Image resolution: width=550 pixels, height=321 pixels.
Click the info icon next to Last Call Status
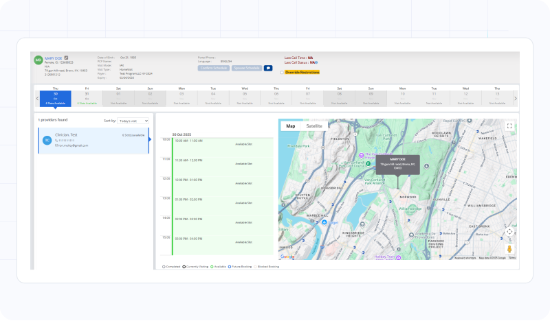tap(316, 62)
